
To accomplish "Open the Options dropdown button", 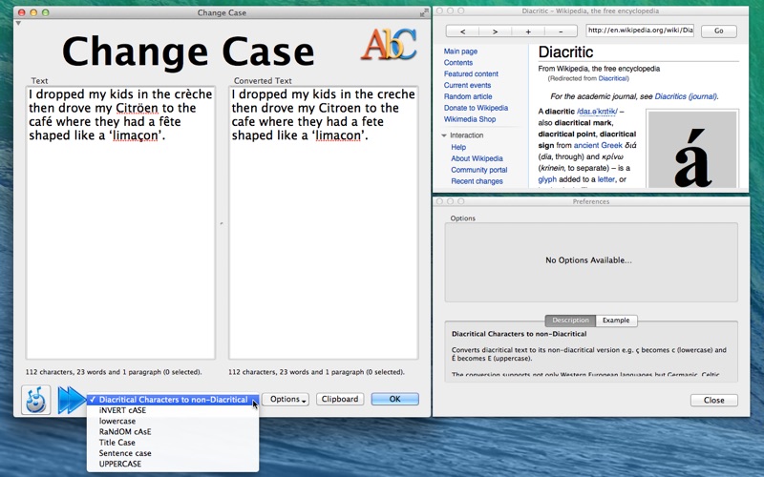I will [286, 399].
